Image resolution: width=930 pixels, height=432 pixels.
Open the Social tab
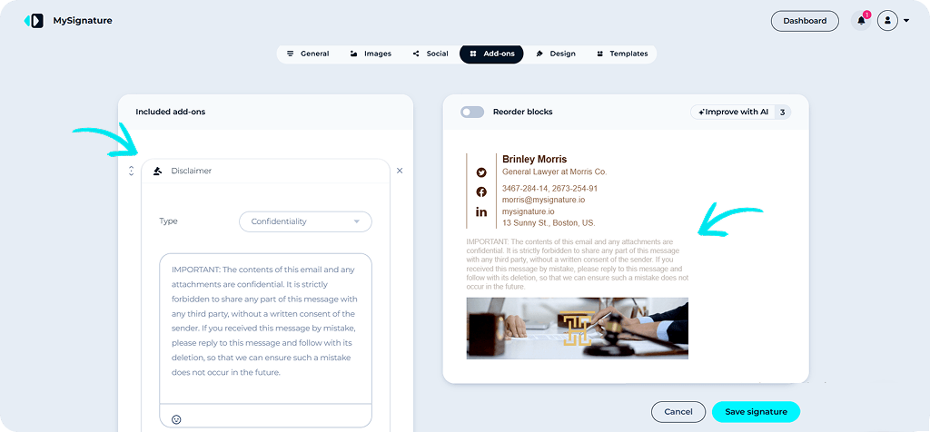(430, 54)
